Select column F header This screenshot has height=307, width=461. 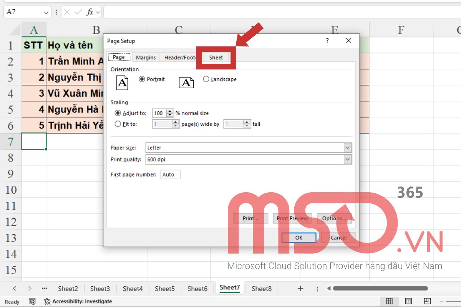click(x=401, y=30)
